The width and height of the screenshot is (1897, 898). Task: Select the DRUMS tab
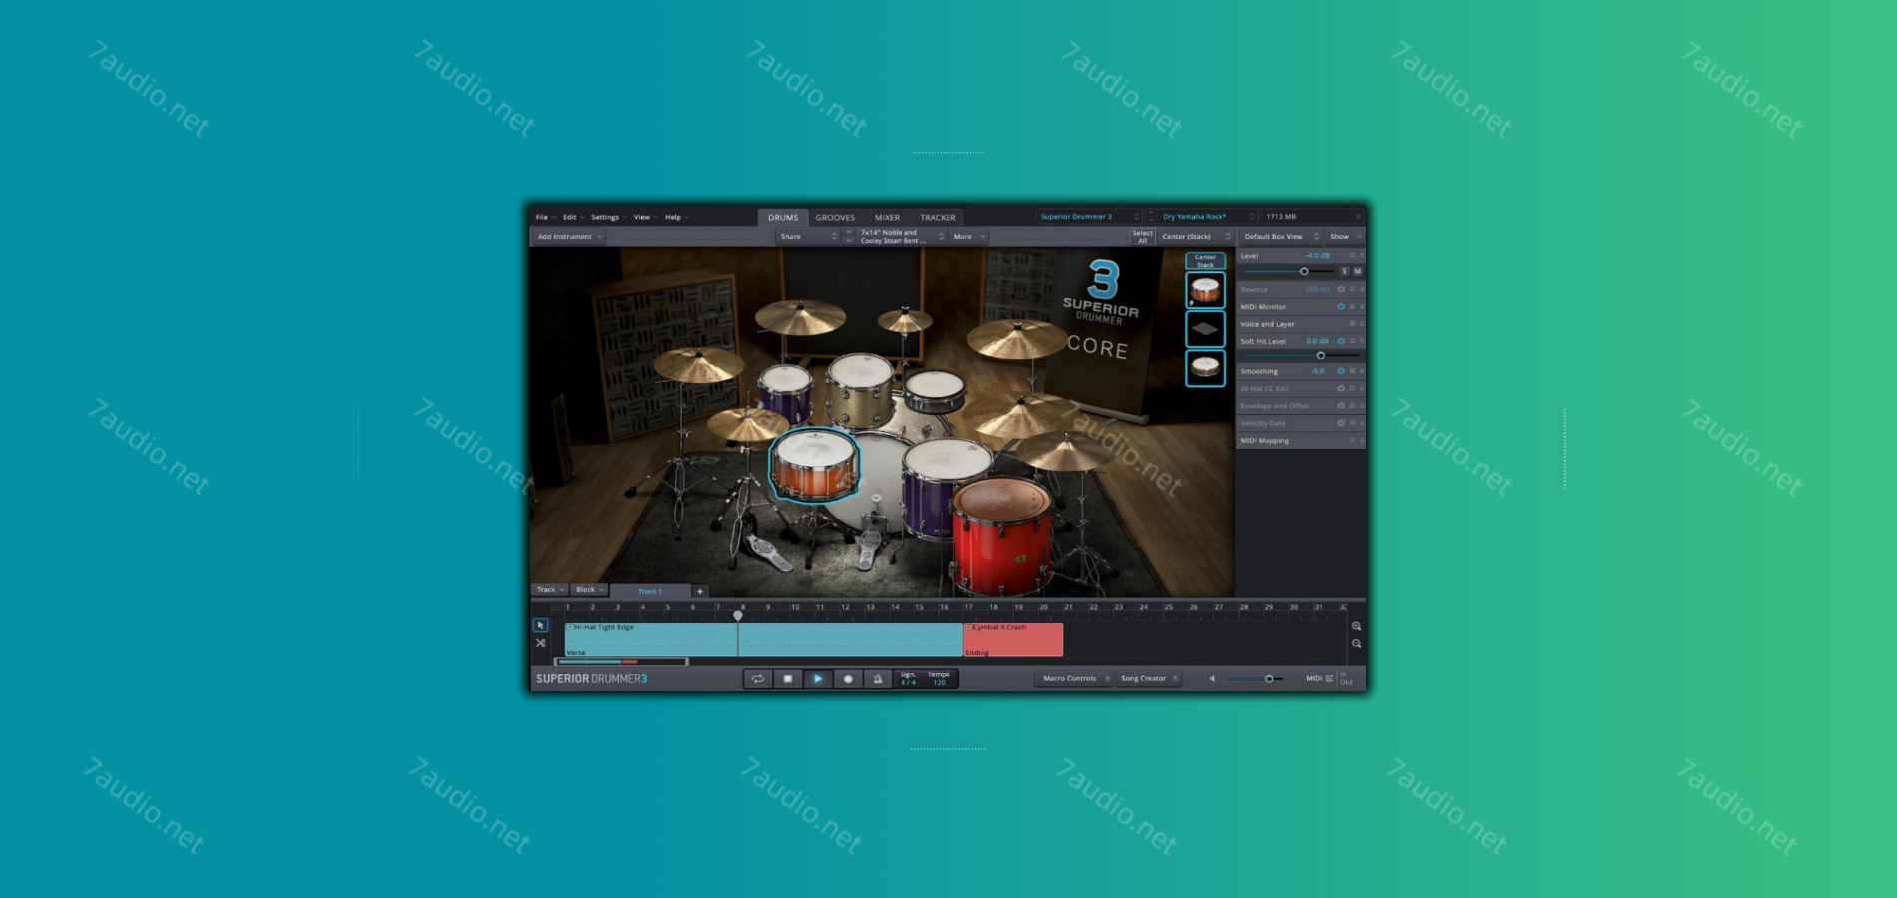[783, 218]
